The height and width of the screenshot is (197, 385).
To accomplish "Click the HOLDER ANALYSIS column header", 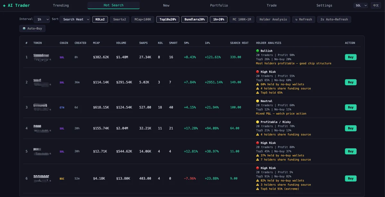I will (x=269, y=43).
